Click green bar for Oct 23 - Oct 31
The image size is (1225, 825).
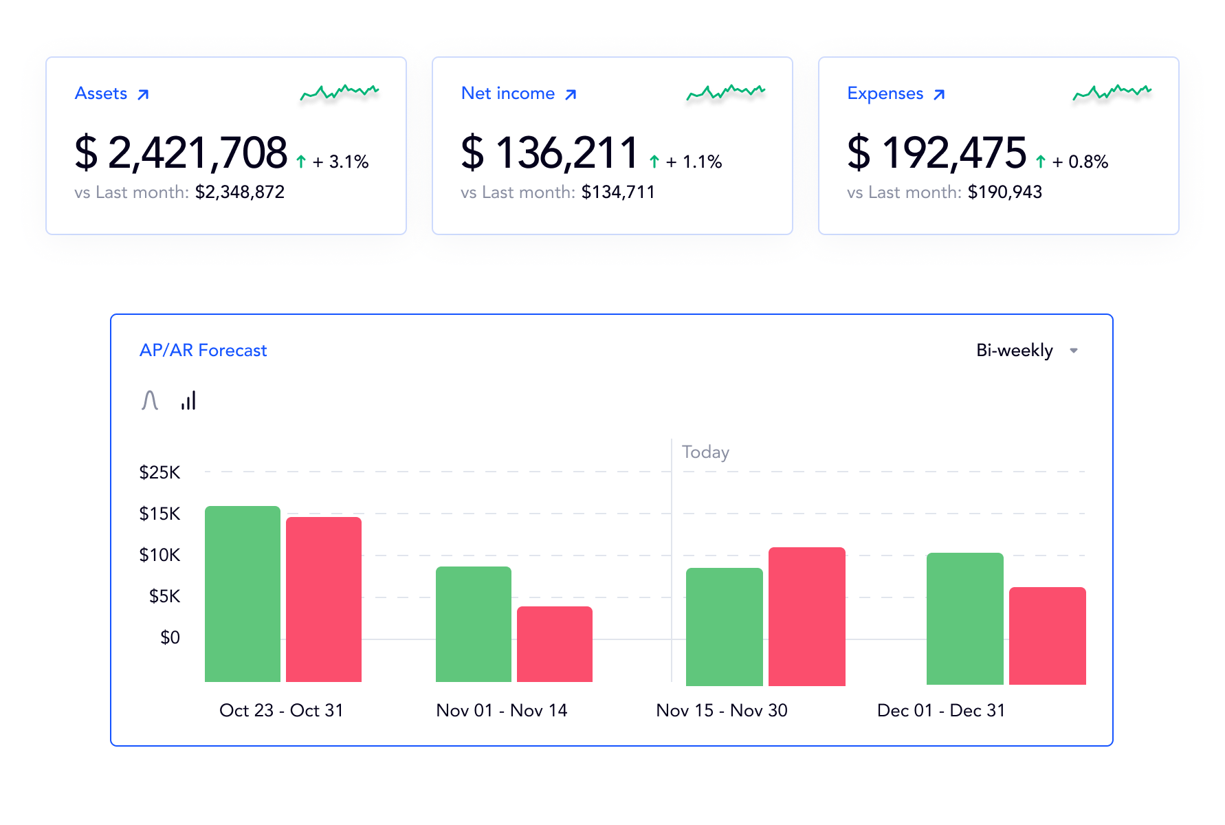243,594
